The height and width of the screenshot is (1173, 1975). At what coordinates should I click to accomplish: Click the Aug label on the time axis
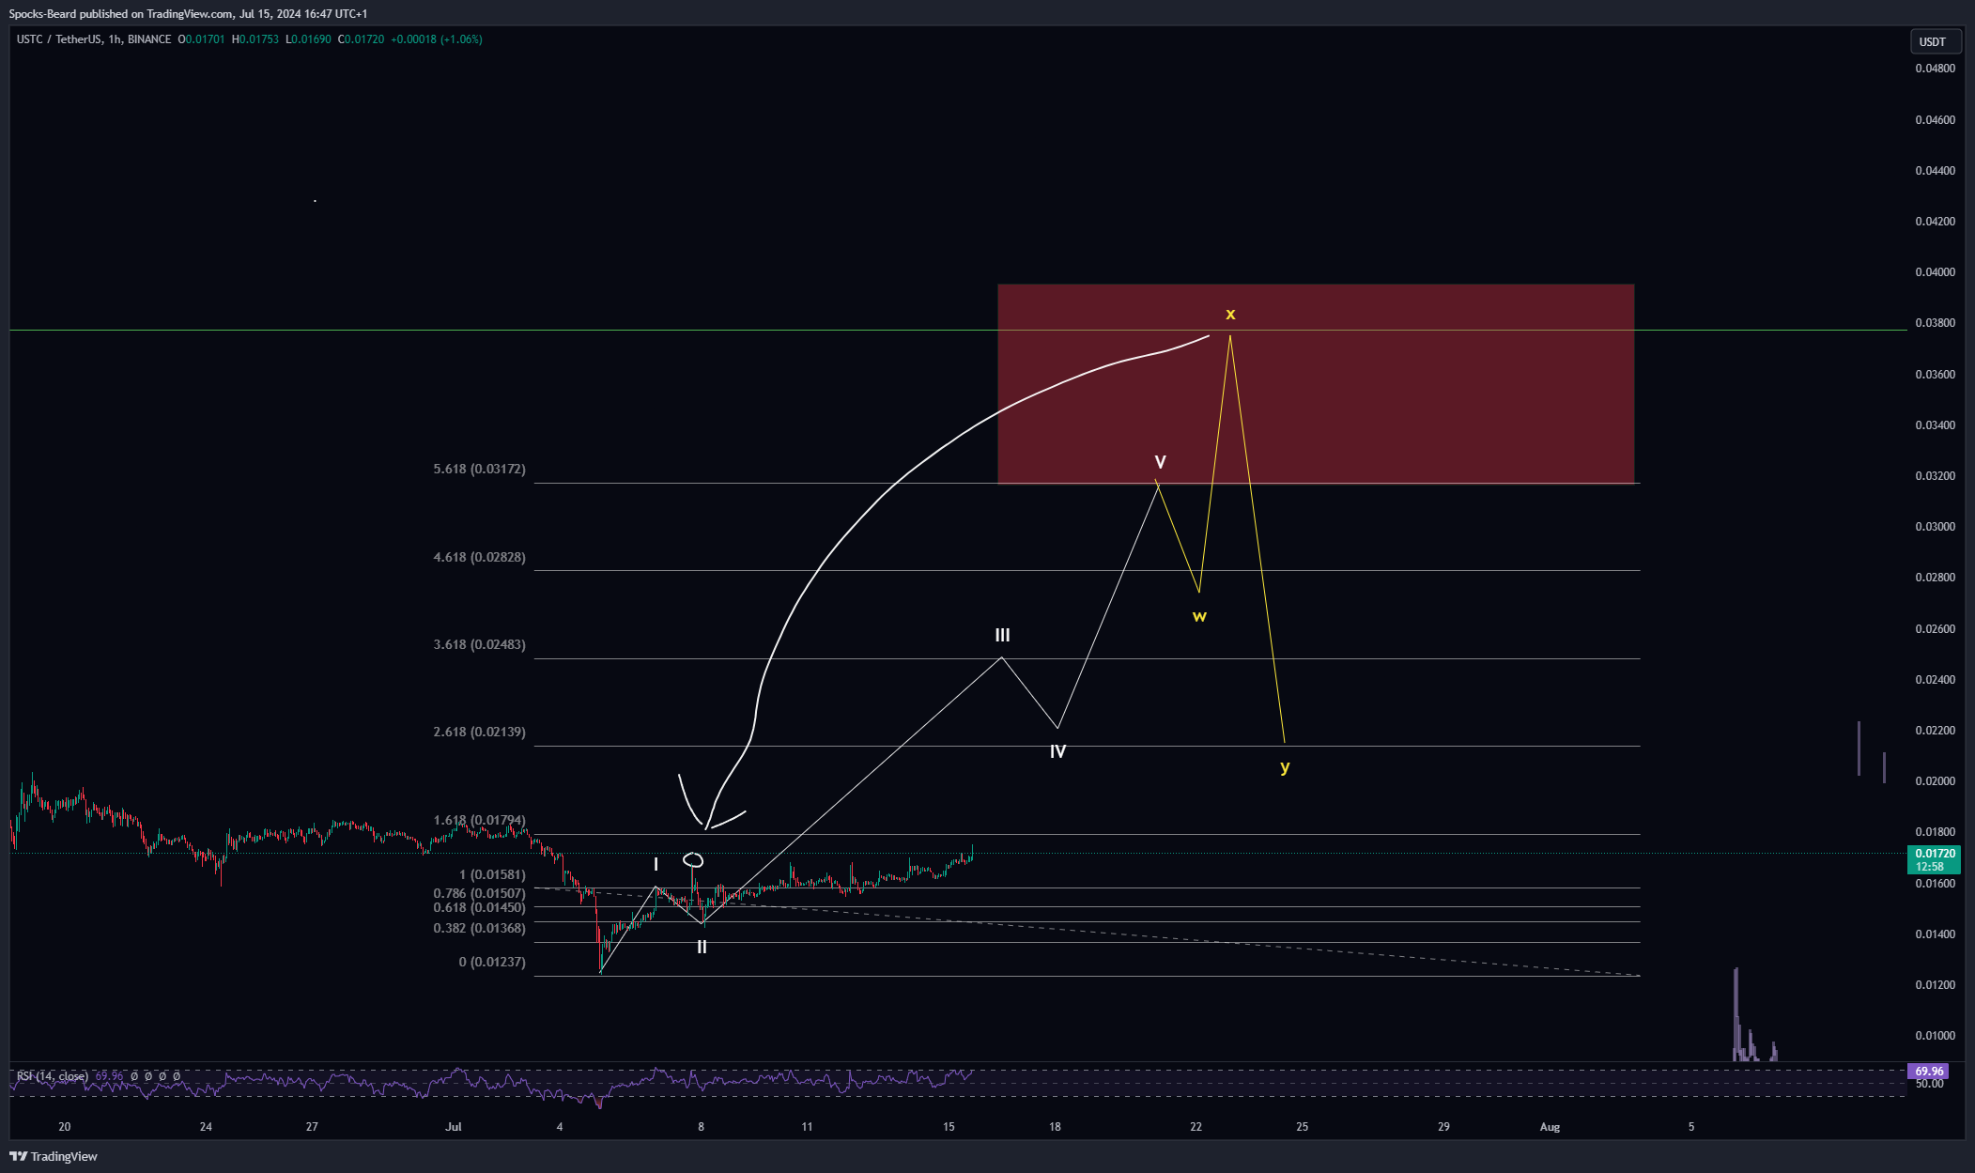point(1551,1127)
